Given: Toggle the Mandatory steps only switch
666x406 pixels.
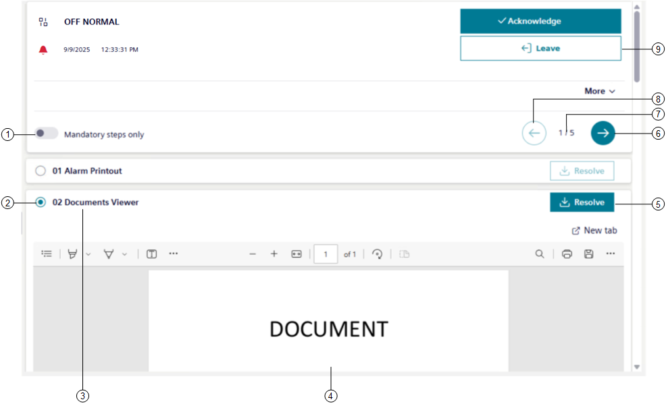Looking at the screenshot, I should coord(47,134).
